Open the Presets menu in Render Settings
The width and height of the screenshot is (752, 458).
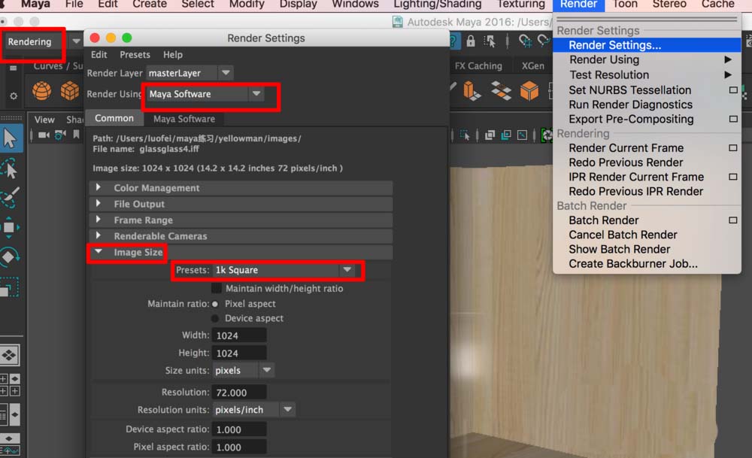(135, 55)
